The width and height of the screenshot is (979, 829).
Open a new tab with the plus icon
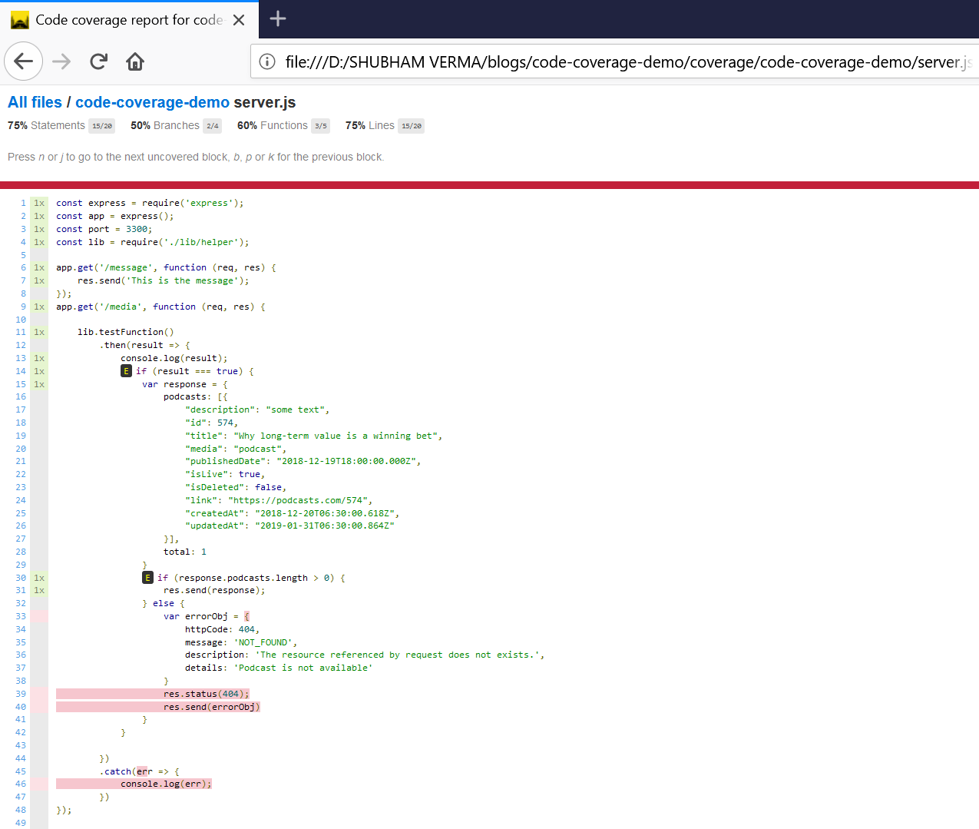[278, 19]
